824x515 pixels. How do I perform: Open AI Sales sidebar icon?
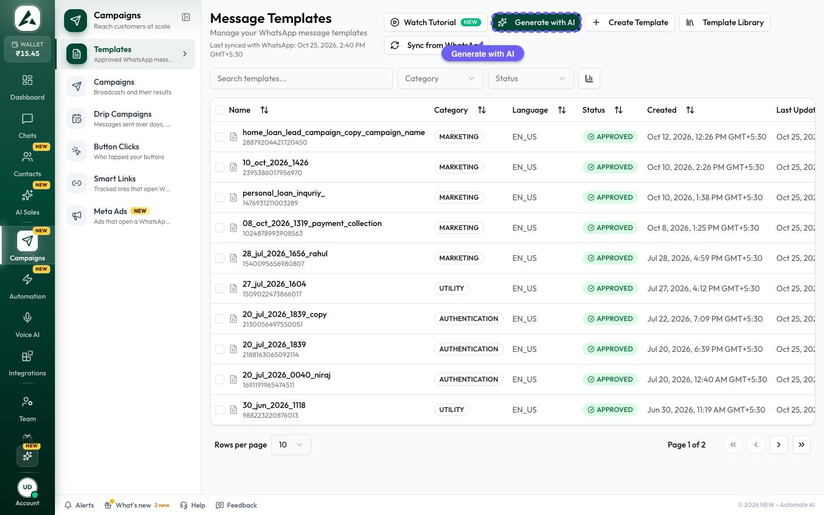27,195
